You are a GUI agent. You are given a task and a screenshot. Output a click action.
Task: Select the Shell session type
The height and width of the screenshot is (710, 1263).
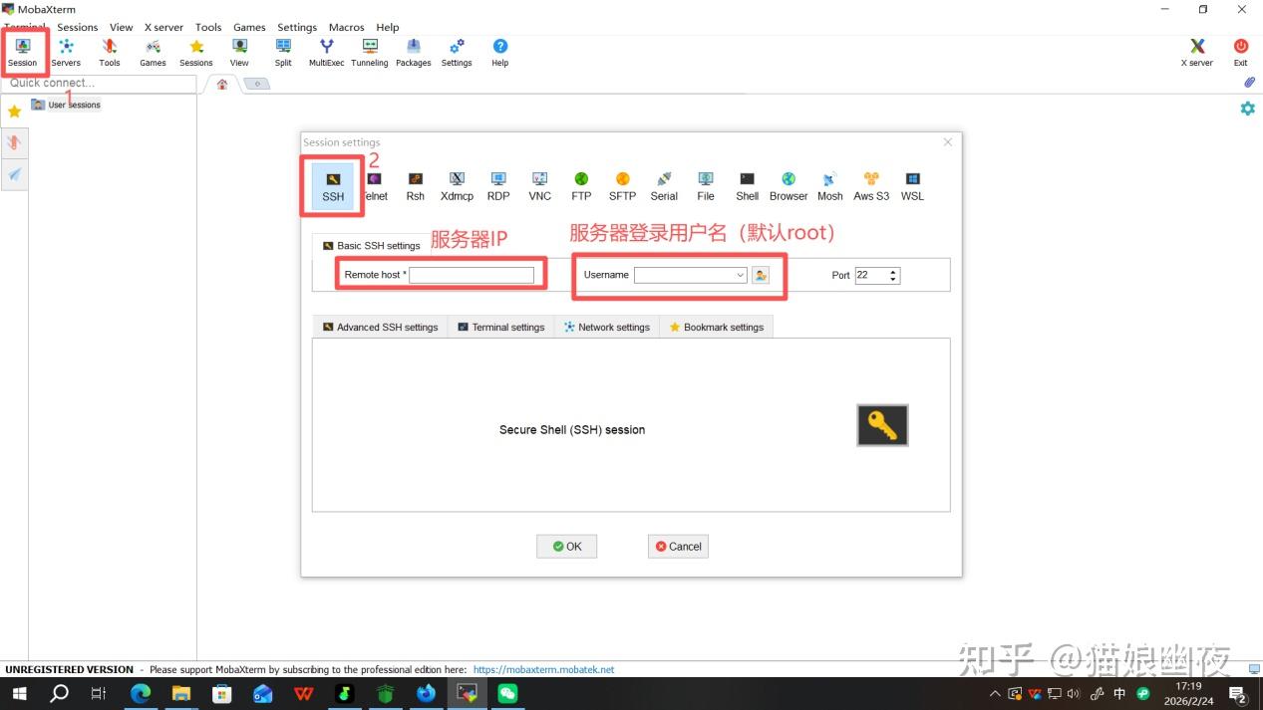[x=748, y=186]
